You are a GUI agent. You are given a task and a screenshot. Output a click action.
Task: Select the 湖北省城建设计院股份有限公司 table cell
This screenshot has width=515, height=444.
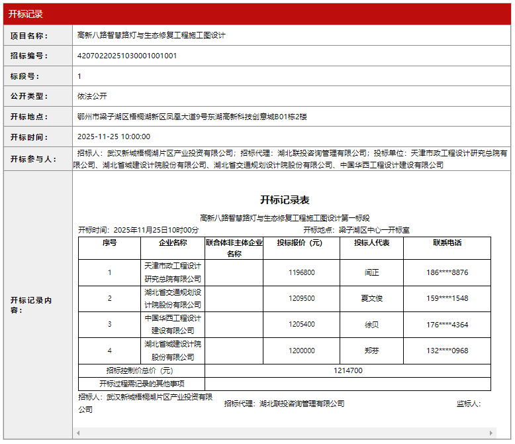pos(173,351)
